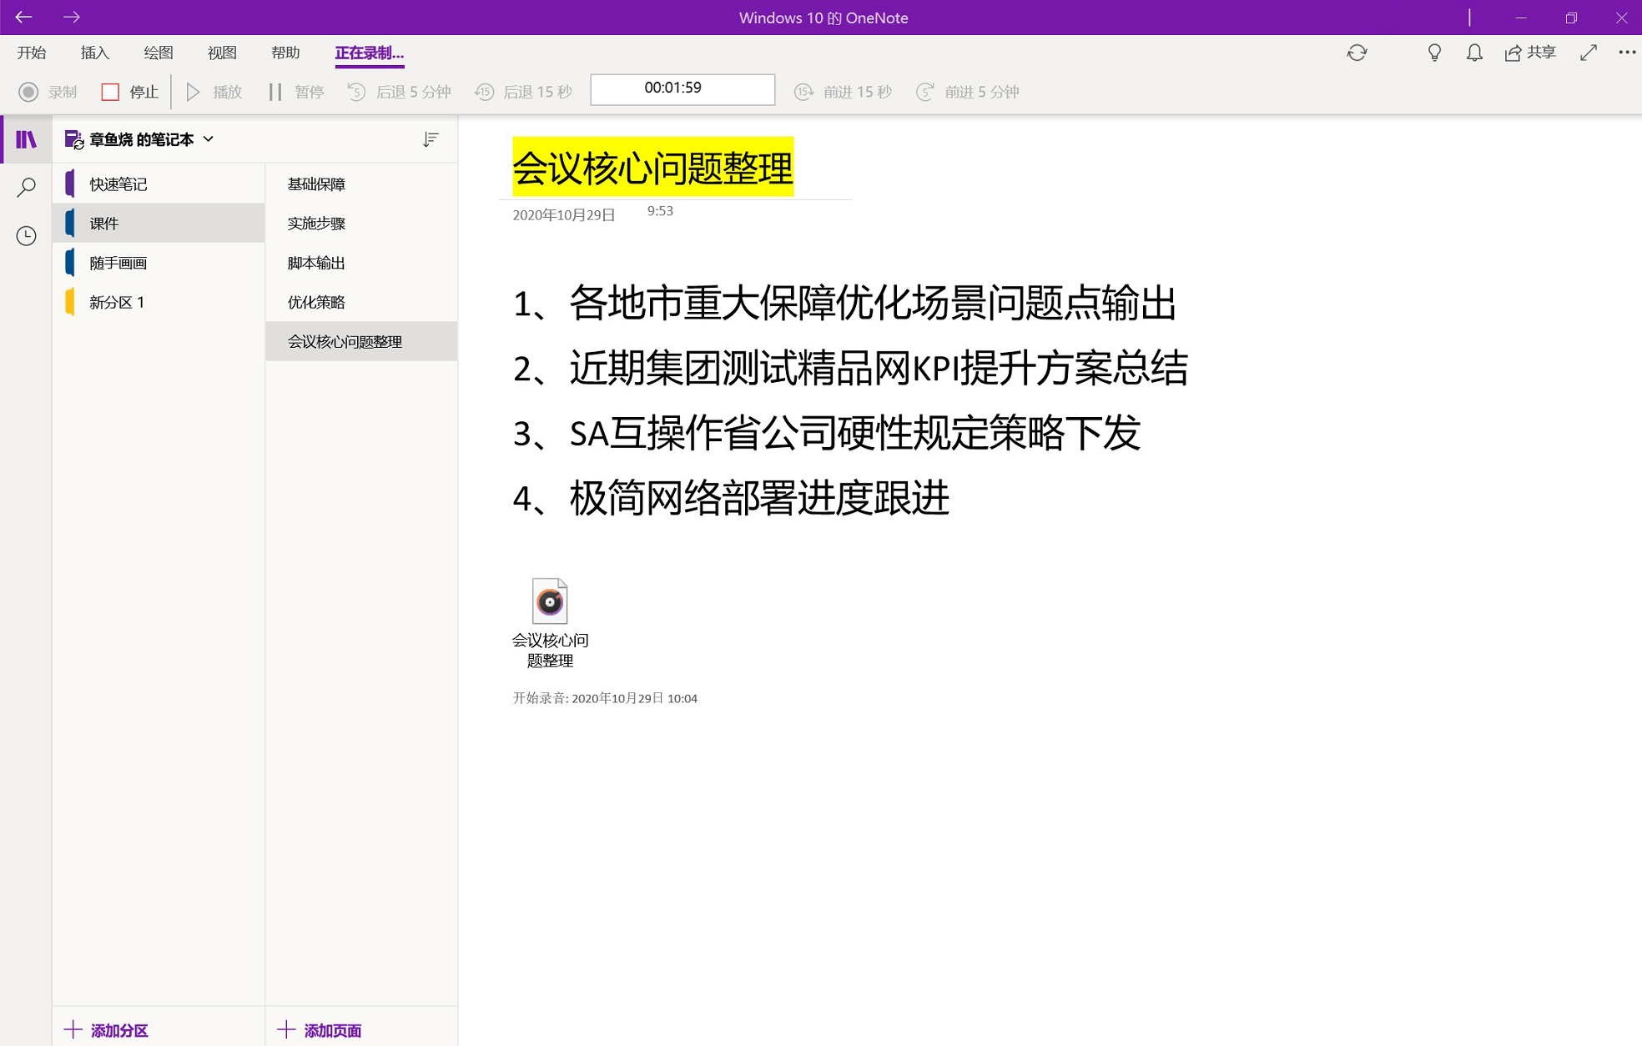Enter full screen mode icon
The image size is (1642, 1046).
click(1589, 53)
